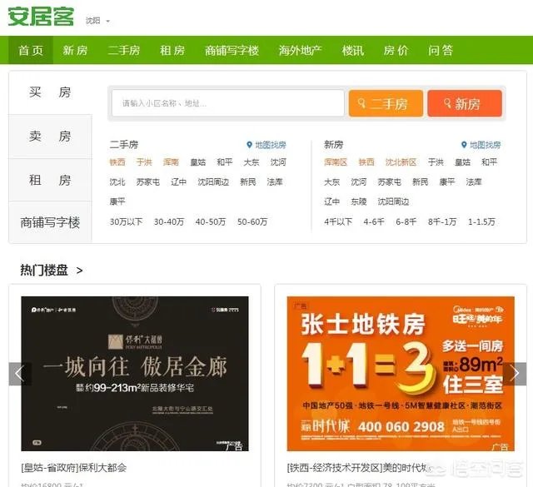
Task: Choose 沈北新区 in 新房 districts
Action: (401, 162)
